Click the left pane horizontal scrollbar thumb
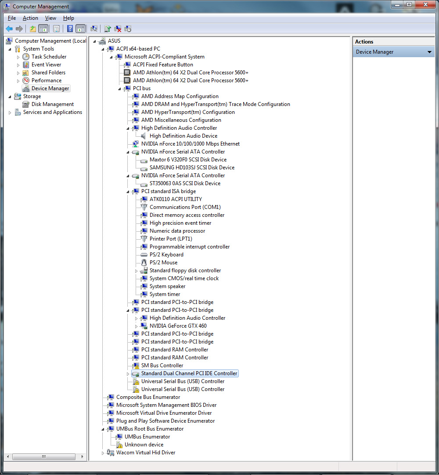439x475 pixels. tap(44, 457)
